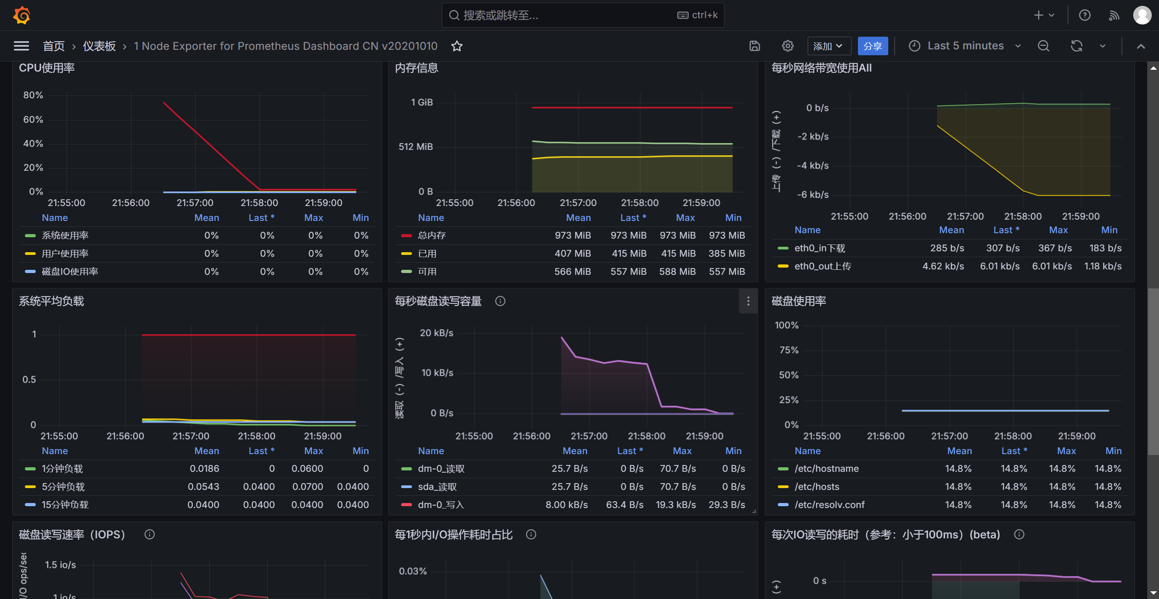Click blue color swatch of 15分钟负载
The width and height of the screenshot is (1159, 599).
coord(30,505)
